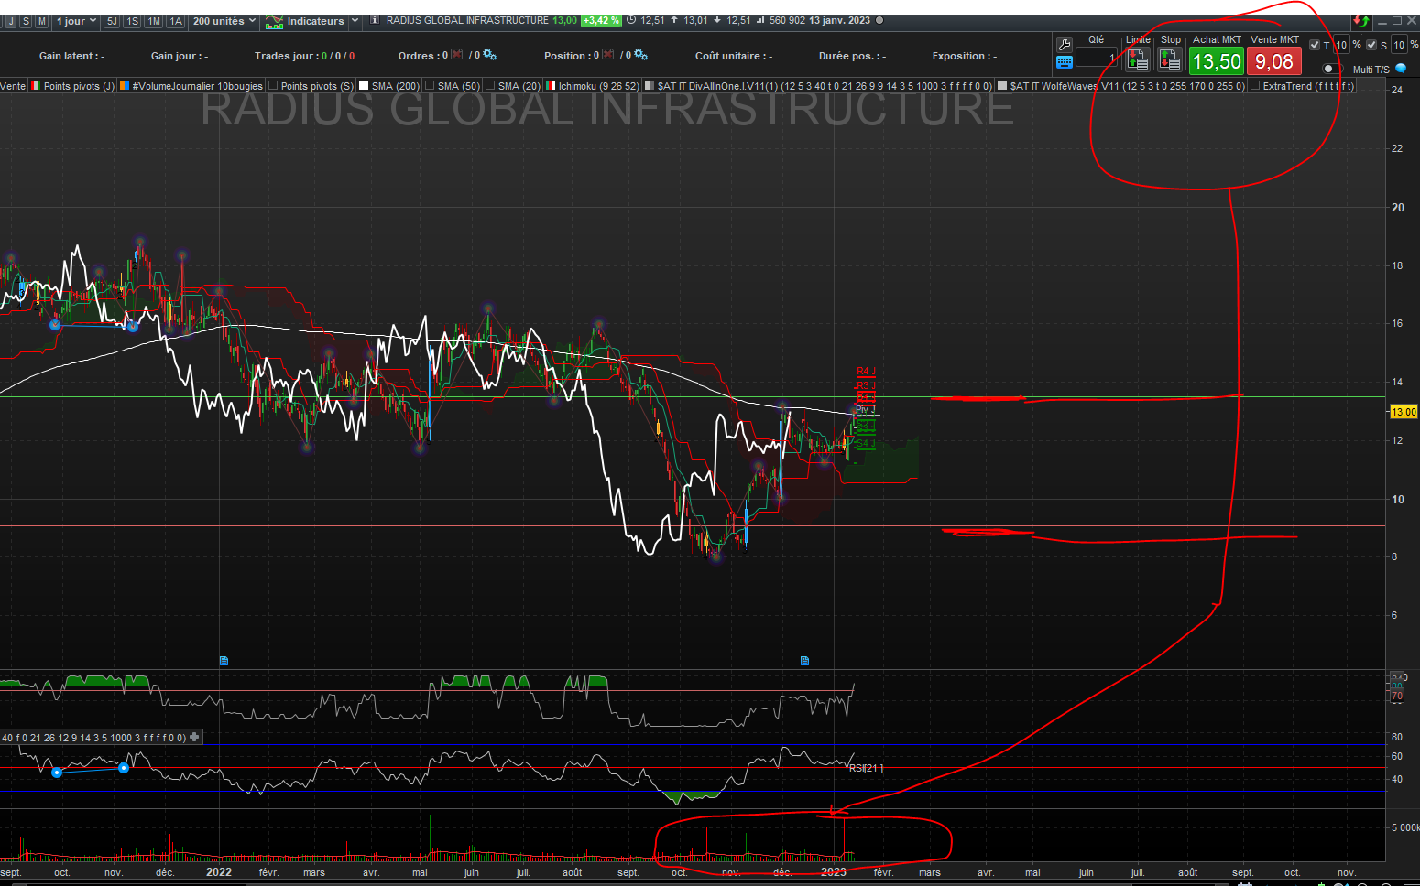Click the Trades jour counter
The image size is (1420, 886).
coord(304,56)
